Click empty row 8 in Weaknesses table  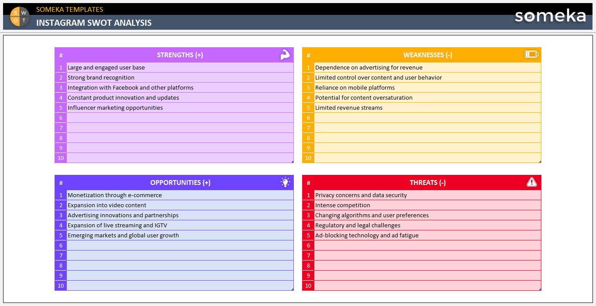click(x=427, y=138)
